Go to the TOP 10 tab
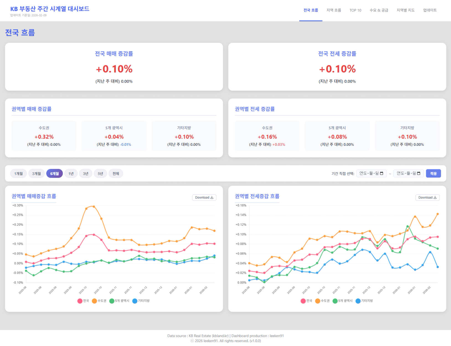Image resolution: width=451 pixels, height=346 pixels. pyautogui.click(x=355, y=10)
